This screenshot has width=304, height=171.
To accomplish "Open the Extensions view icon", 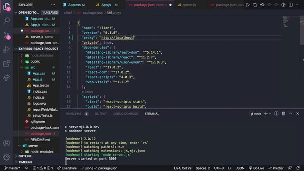I will 7,63.
